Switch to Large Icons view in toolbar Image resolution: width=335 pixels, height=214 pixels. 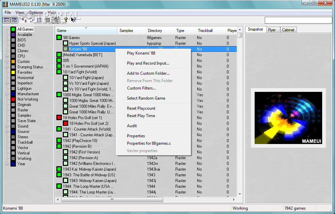pos(24,20)
